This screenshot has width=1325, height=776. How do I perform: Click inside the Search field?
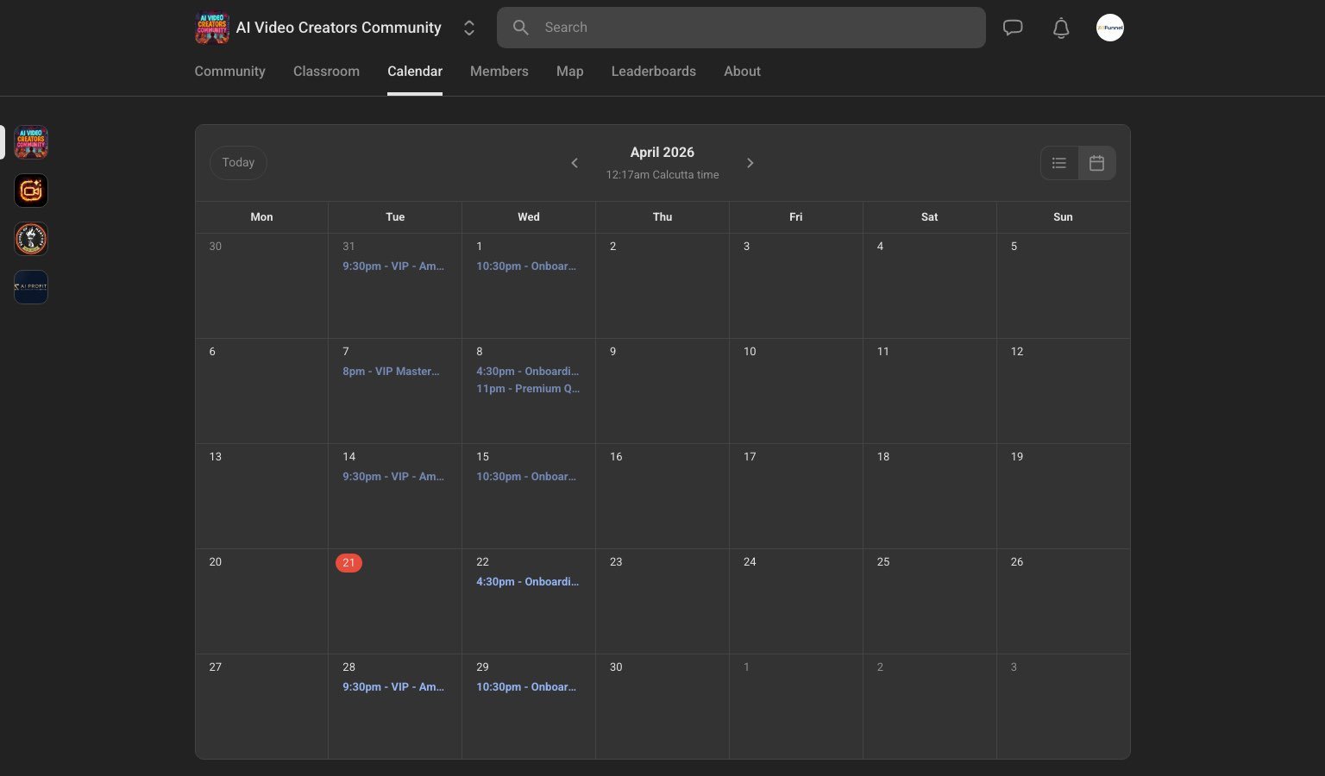click(741, 28)
